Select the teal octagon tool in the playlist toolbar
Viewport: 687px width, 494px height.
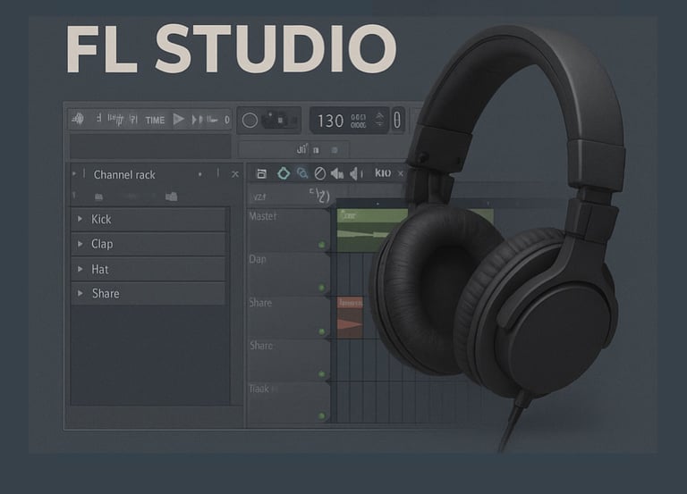pos(284,173)
